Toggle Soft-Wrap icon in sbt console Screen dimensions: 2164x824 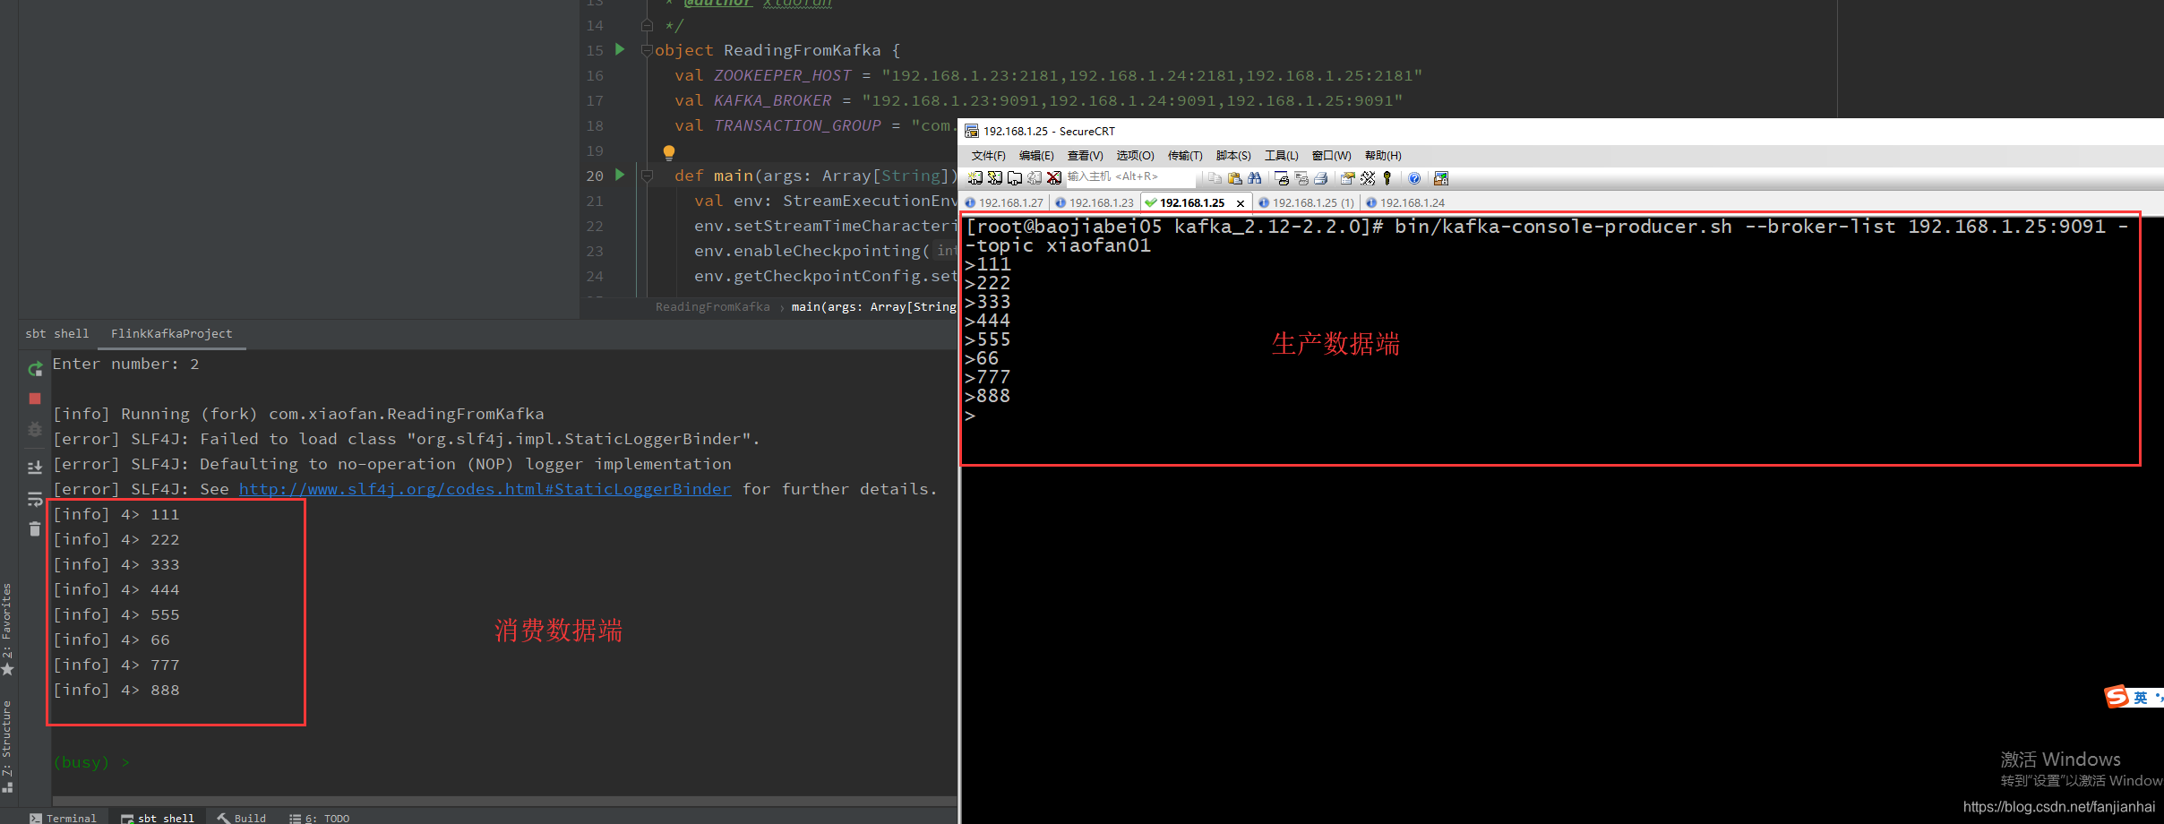(x=35, y=499)
